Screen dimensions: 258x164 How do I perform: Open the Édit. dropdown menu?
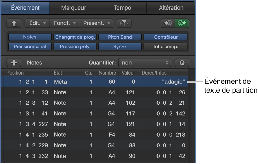tap(37, 23)
